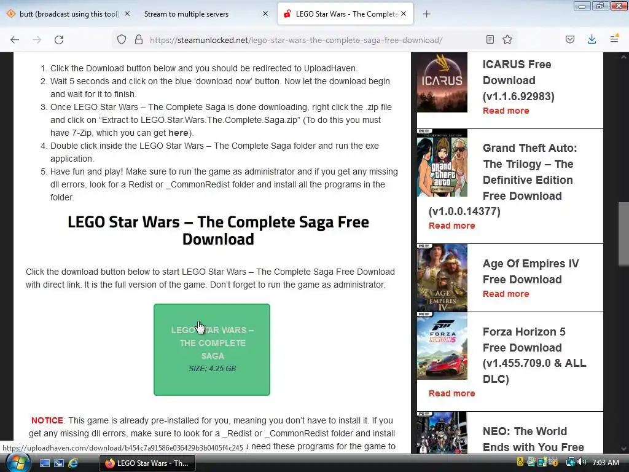Screen dimensions: 629x472
Task: Click the Age of Empires IV cover thumbnail
Action: coord(442,278)
